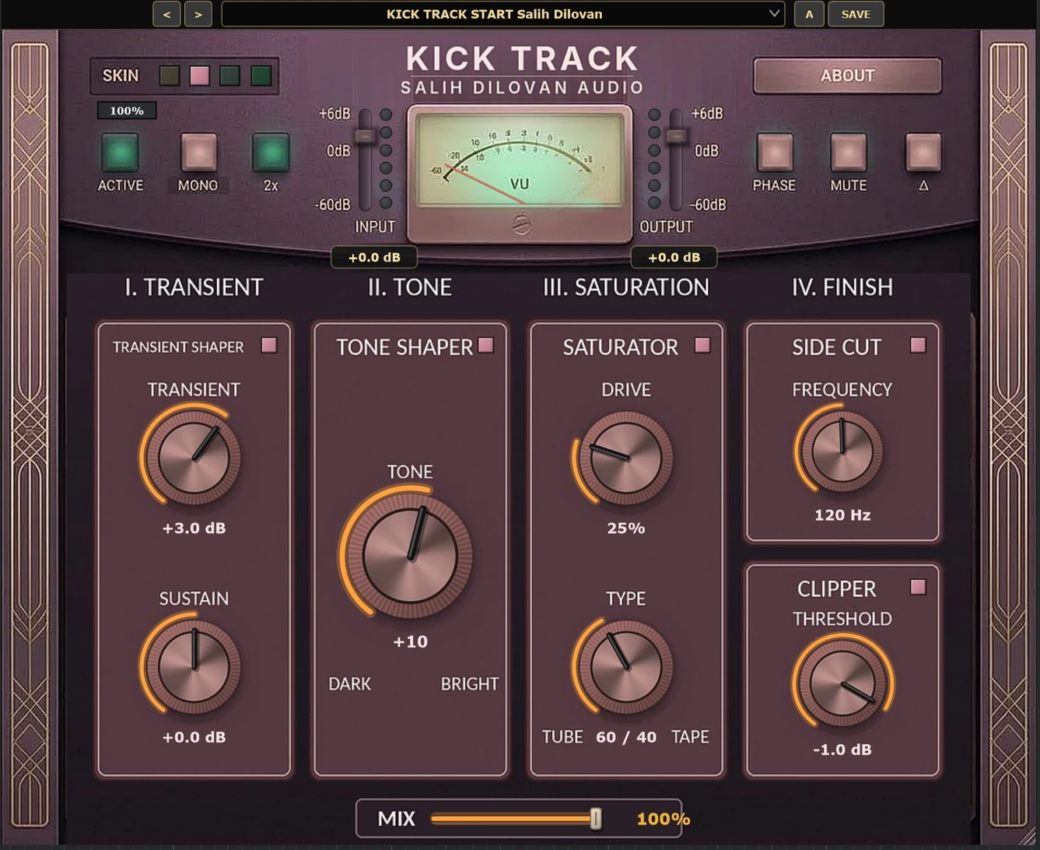The height and width of the screenshot is (850, 1040).
Task: Select the first dark olive skin swatch
Action: point(170,76)
